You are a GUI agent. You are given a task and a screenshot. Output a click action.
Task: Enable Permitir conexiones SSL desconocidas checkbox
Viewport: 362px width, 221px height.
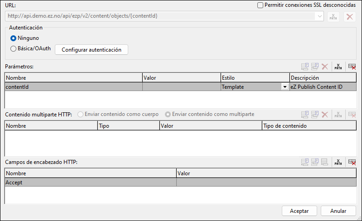click(260, 5)
